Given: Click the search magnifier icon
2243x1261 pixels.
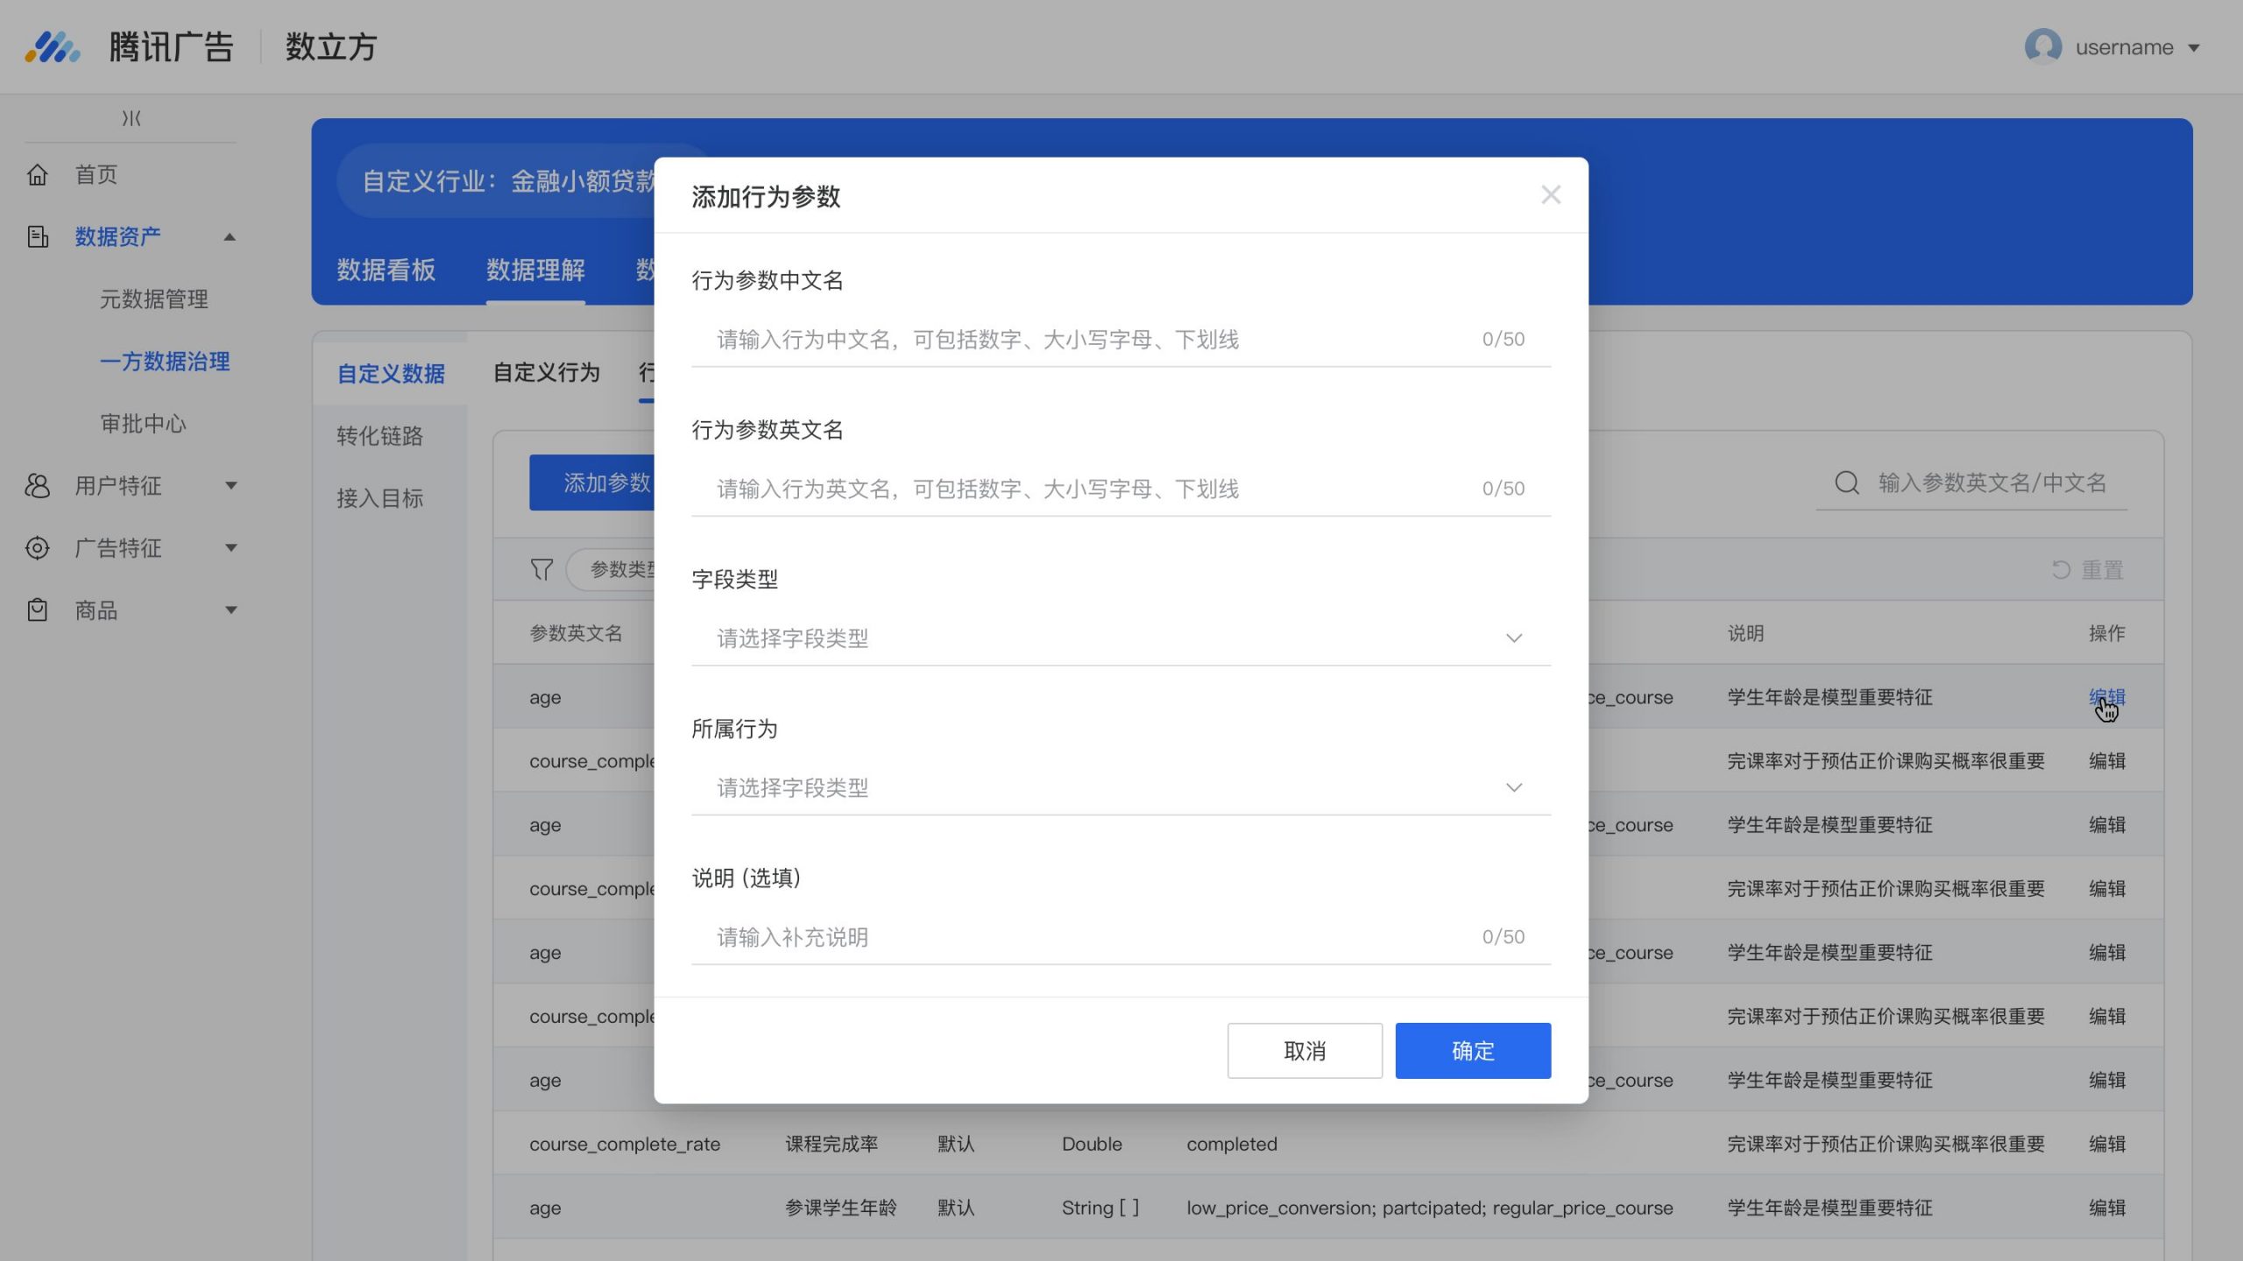Looking at the screenshot, I should [x=1847, y=483].
